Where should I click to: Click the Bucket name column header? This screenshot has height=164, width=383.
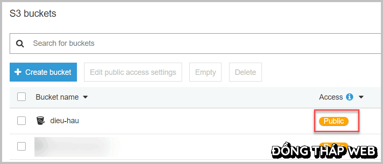tap(57, 97)
